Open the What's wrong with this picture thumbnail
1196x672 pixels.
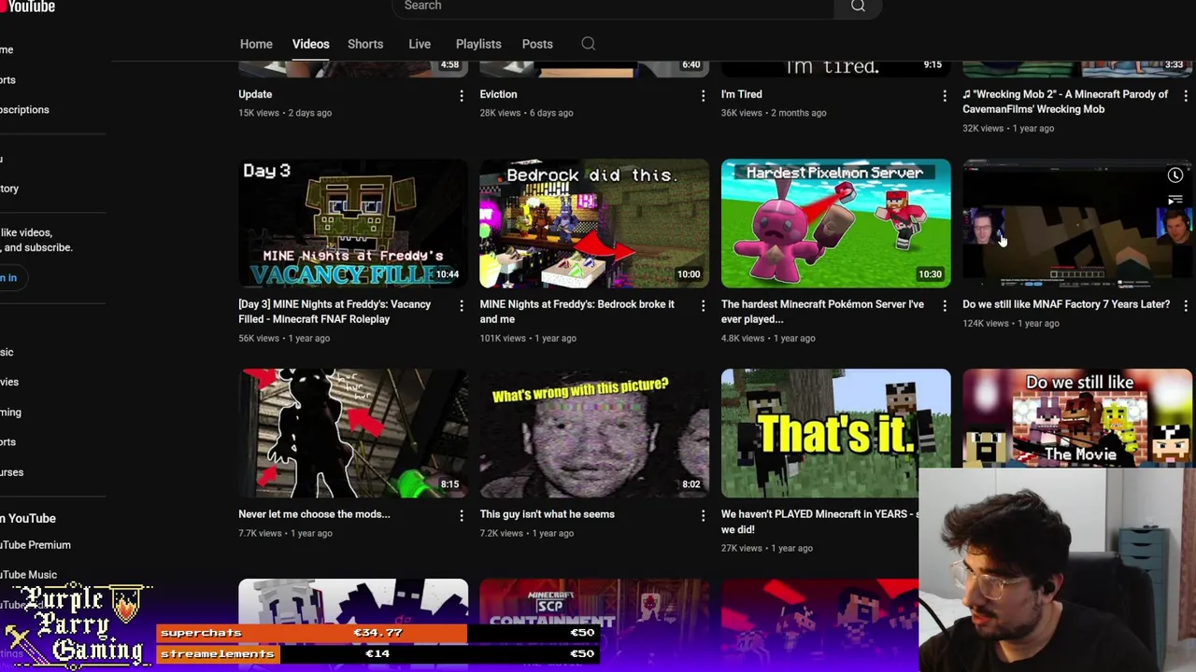(x=594, y=433)
